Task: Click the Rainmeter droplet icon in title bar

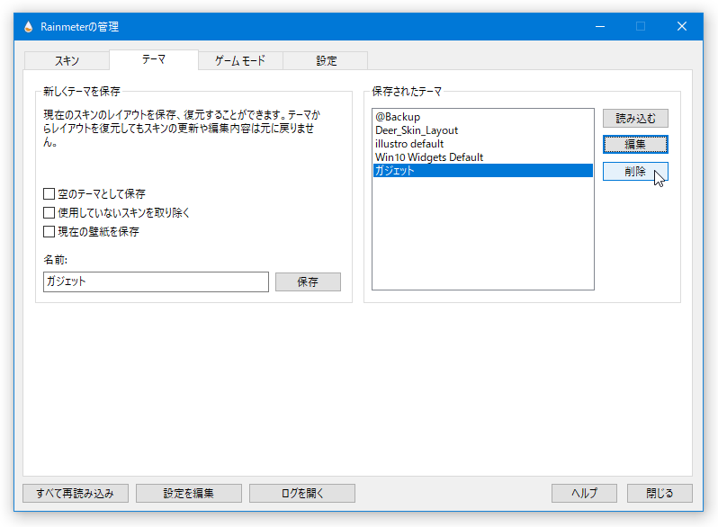Action: [29, 27]
